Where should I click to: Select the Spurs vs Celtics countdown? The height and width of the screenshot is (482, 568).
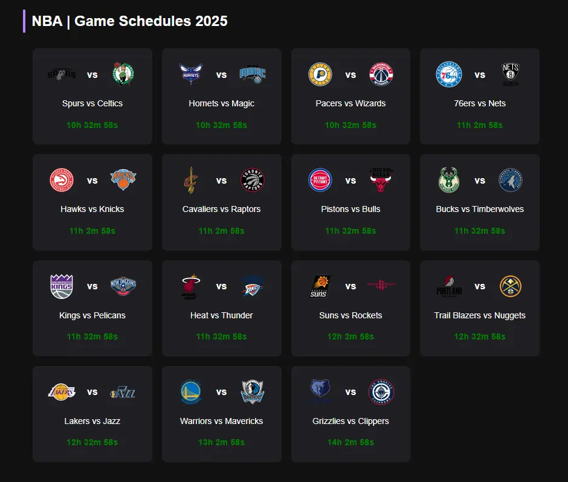point(92,125)
